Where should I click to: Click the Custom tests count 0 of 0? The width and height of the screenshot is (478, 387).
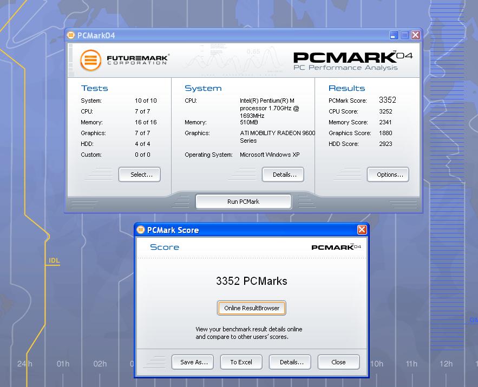pyautogui.click(x=142, y=155)
